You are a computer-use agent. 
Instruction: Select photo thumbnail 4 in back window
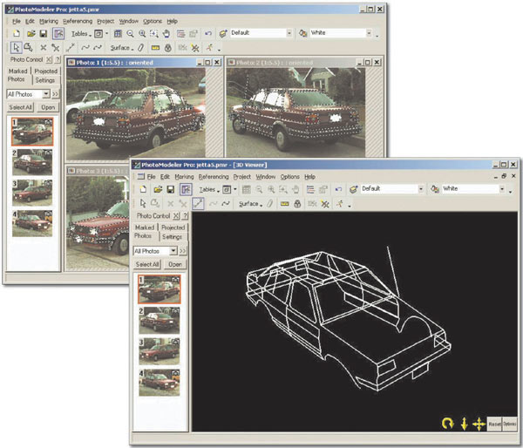(32, 223)
